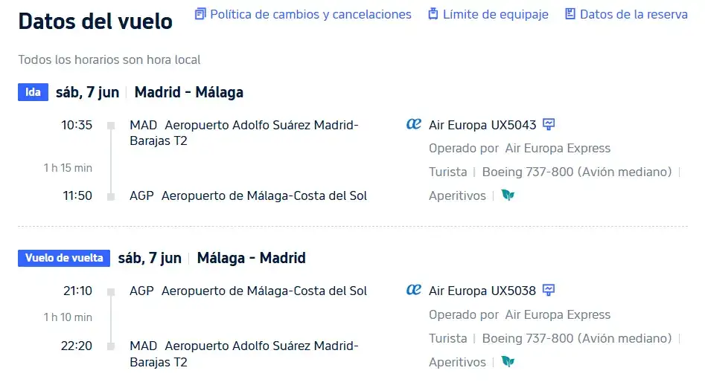Click the booking details receipt icon
The height and width of the screenshot is (385, 705).
click(570, 14)
